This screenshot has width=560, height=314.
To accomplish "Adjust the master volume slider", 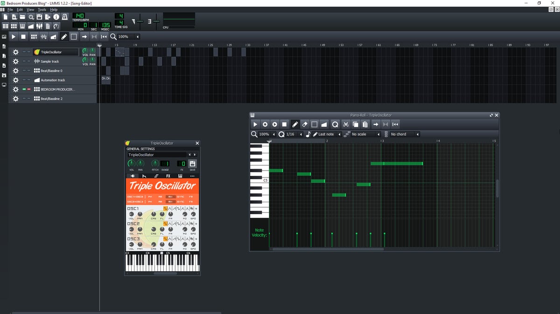I will pyautogui.click(x=140, y=21).
